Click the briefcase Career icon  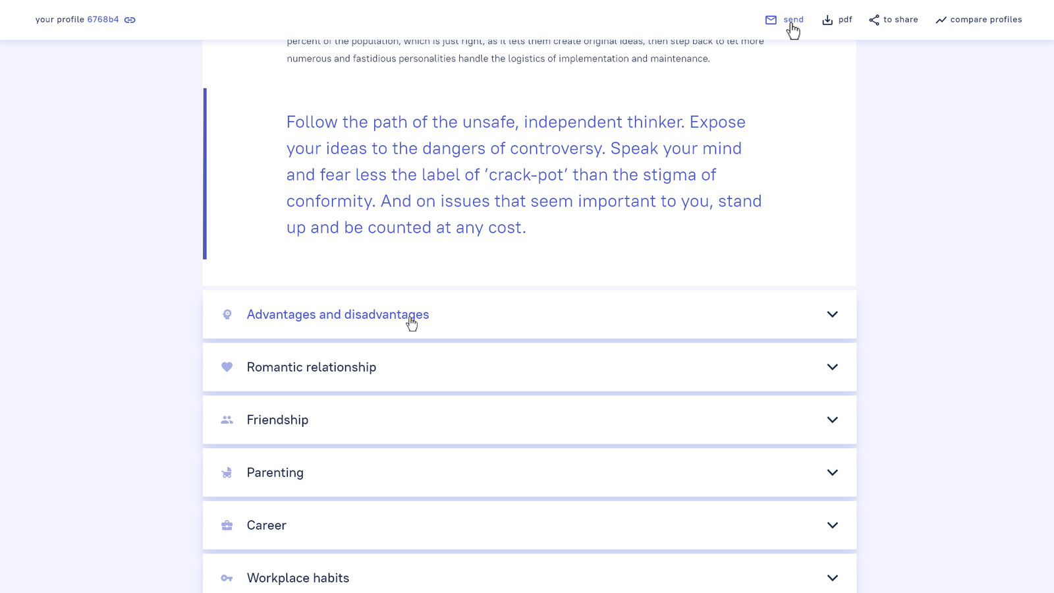[227, 525]
